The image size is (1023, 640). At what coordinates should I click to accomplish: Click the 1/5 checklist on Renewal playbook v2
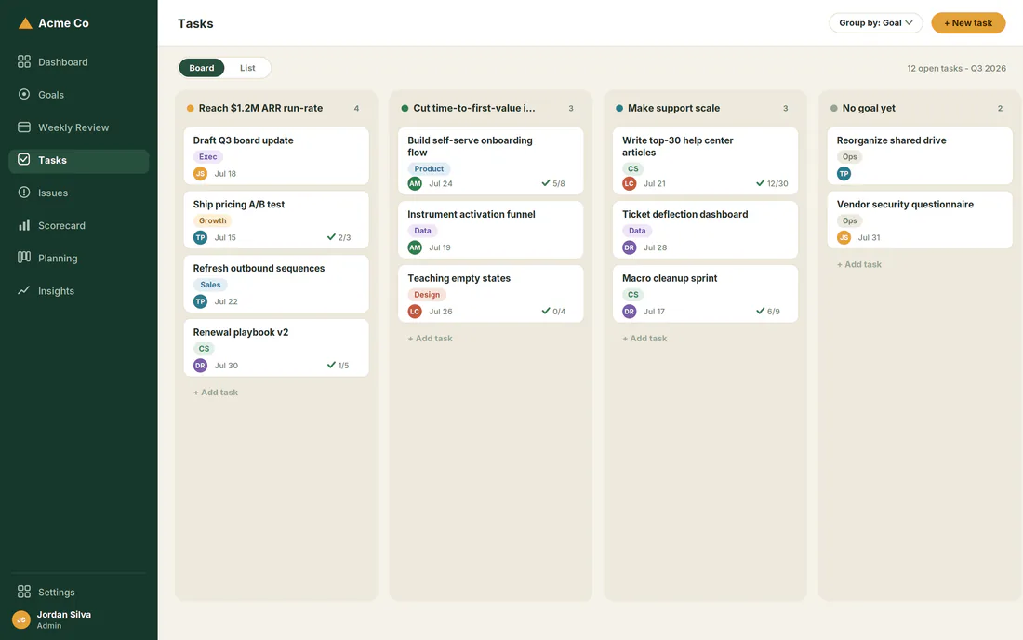point(338,366)
